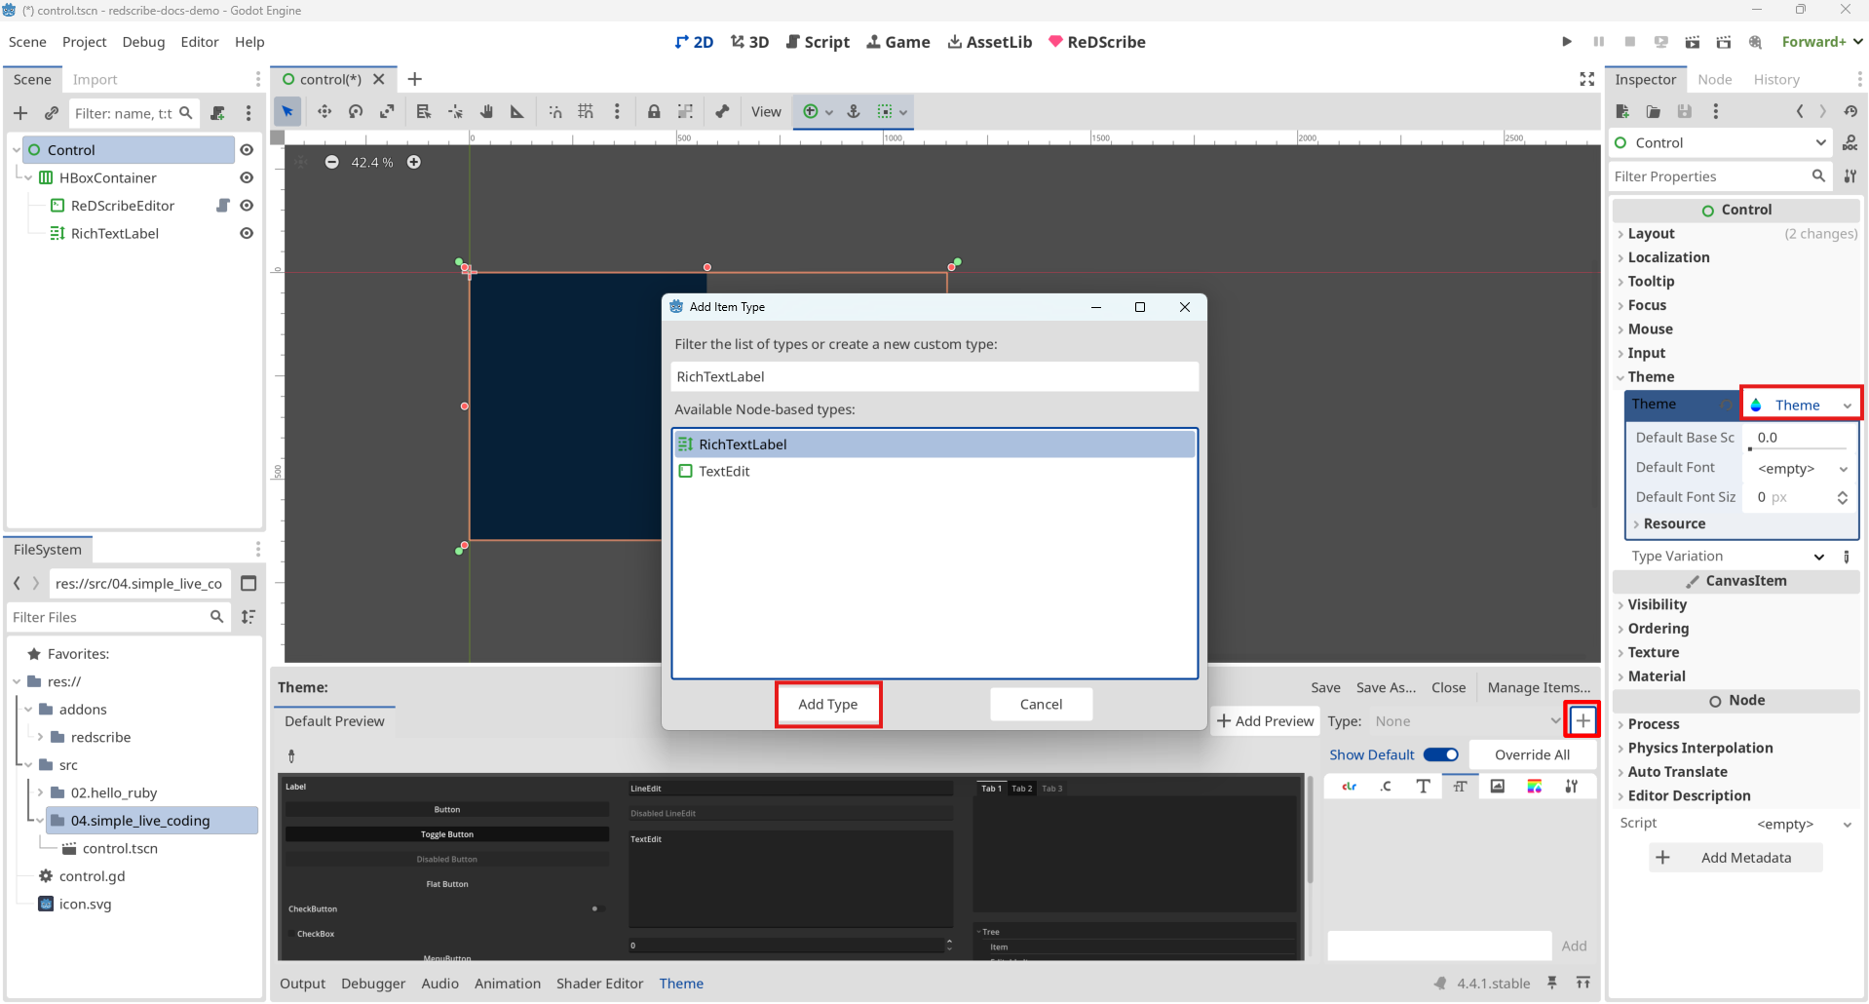Click Manage Items in the theme editor
The image size is (1869, 1004).
pyautogui.click(x=1539, y=687)
